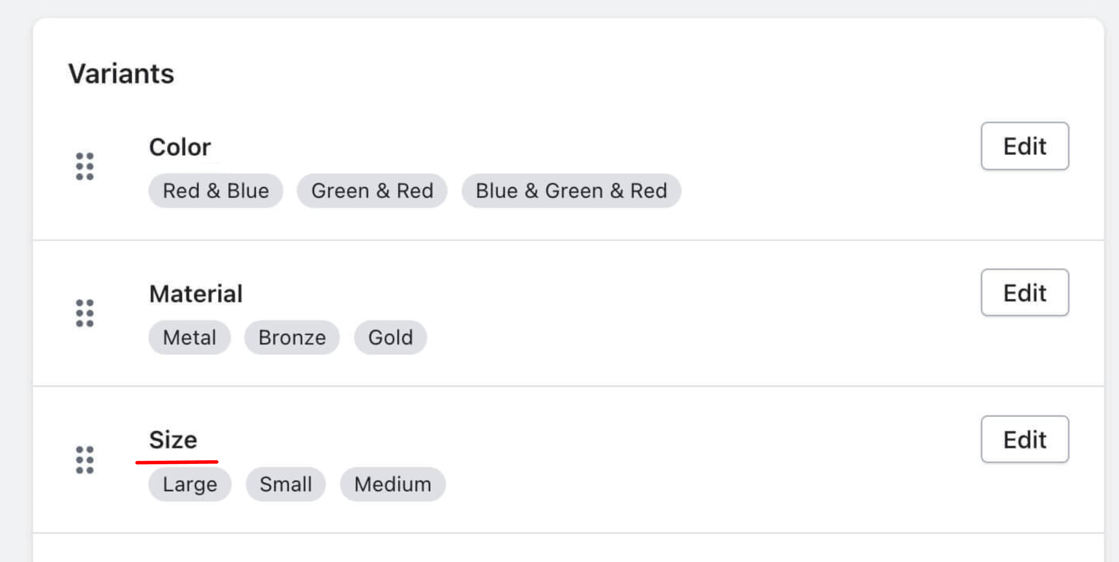
Task: Edit the Size variant option
Action: pos(1025,439)
